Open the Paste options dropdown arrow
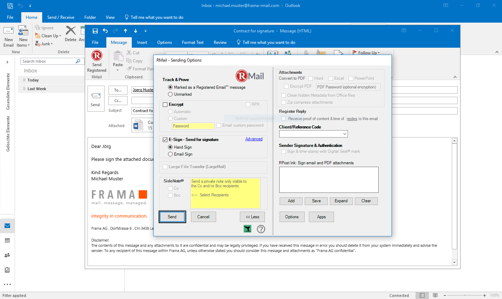The image size is (502, 299). coord(118,70)
